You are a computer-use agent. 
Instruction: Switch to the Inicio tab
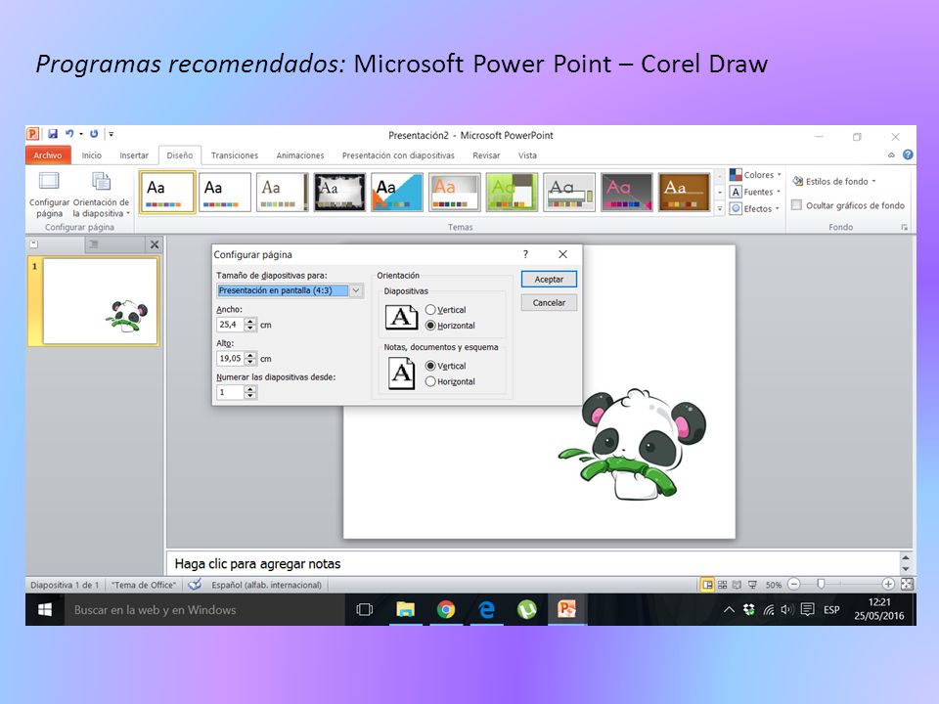click(92, 155)
